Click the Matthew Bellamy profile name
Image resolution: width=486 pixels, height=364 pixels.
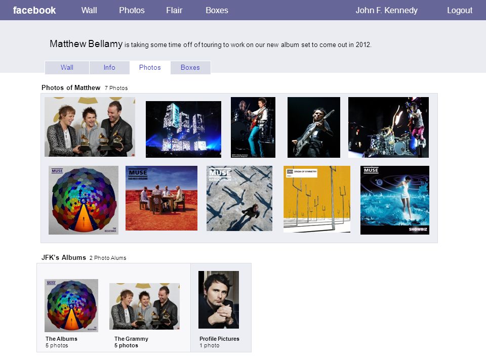(x=86, y=43)
